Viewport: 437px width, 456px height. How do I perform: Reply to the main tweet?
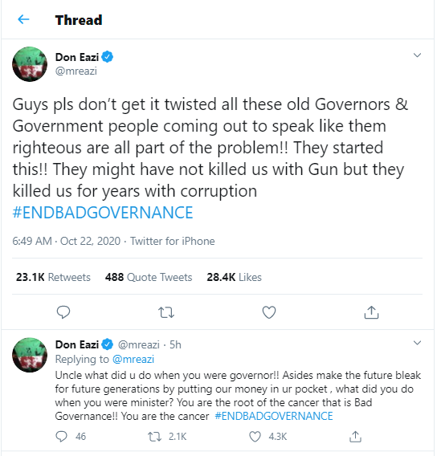(63, 312)
